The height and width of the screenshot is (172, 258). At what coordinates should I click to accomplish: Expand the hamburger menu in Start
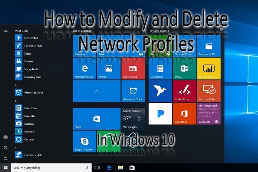[6, 31]
